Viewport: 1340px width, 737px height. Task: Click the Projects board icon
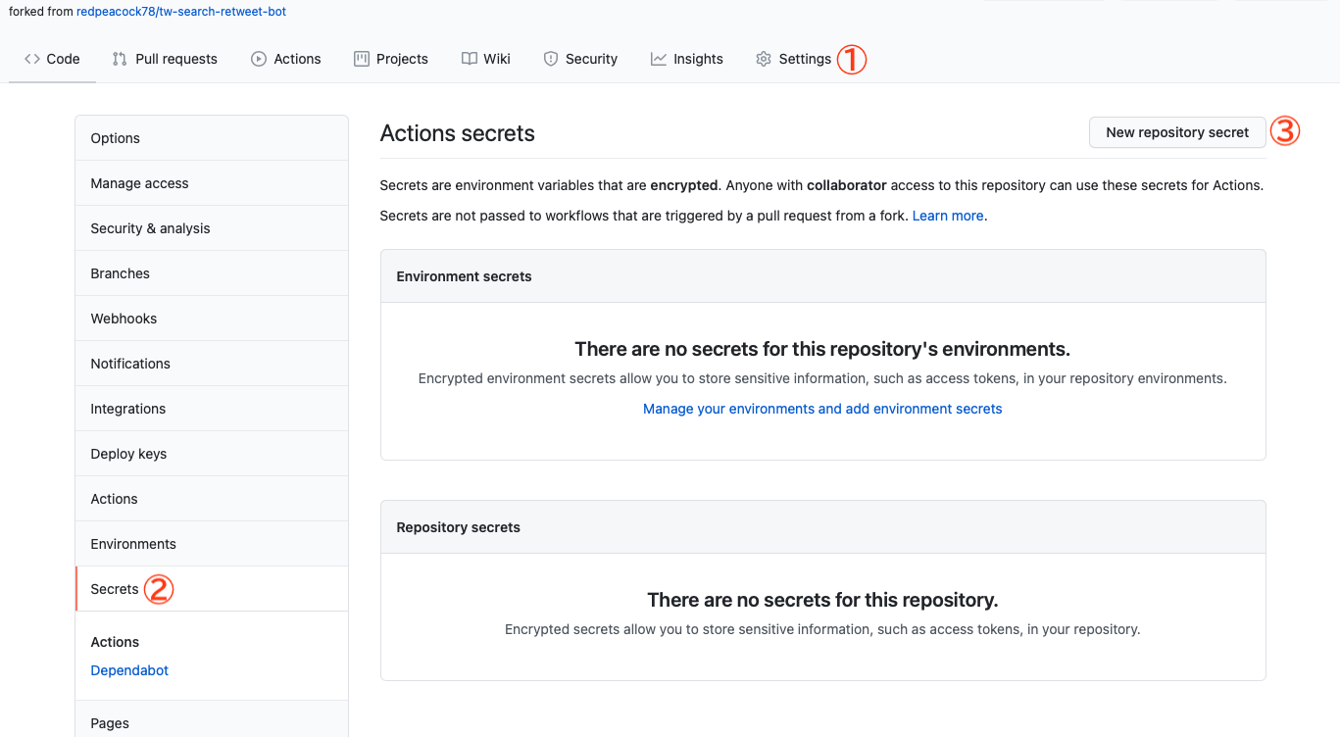(362, 59)
